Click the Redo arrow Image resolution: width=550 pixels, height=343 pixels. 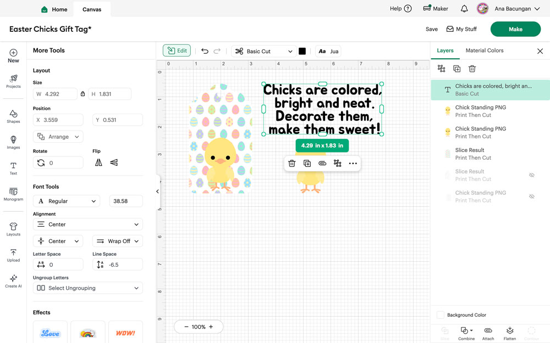coord(217,51)
